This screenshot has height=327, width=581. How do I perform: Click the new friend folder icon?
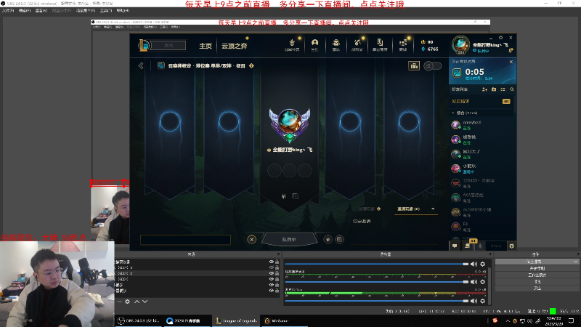click(x=494, y=89)
